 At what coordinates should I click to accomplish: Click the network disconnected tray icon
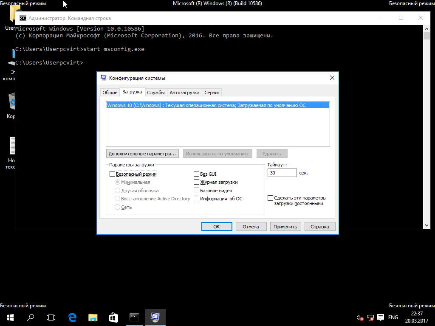pyautogui.click(x=370, y=318)
